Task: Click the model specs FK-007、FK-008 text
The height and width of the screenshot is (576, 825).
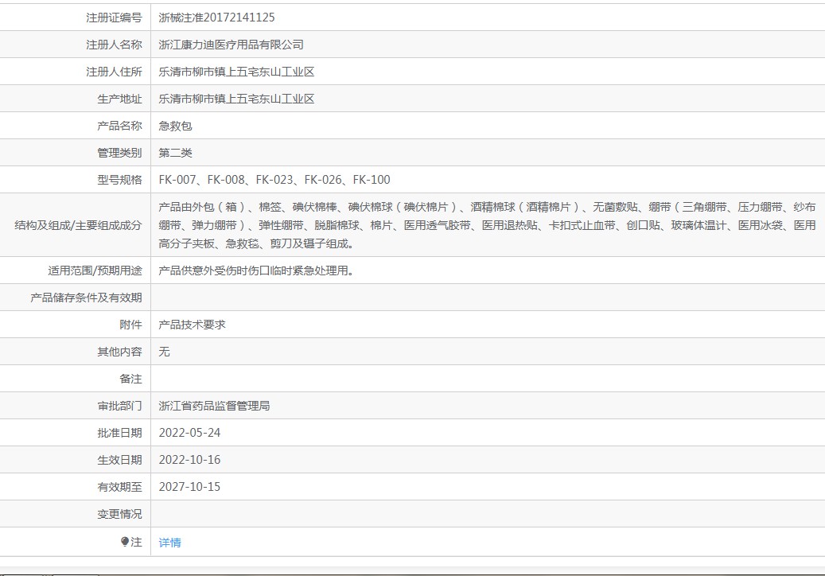Action: pyautogui.click(x=274, y=180)
